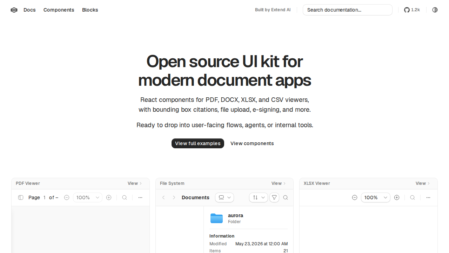This screenshot has height=253, width=449.
Task: Click the XLSX Viewer card title
Action: [x=317, y=183]
